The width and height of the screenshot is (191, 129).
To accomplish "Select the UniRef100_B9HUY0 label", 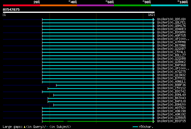I will point(171,105).
